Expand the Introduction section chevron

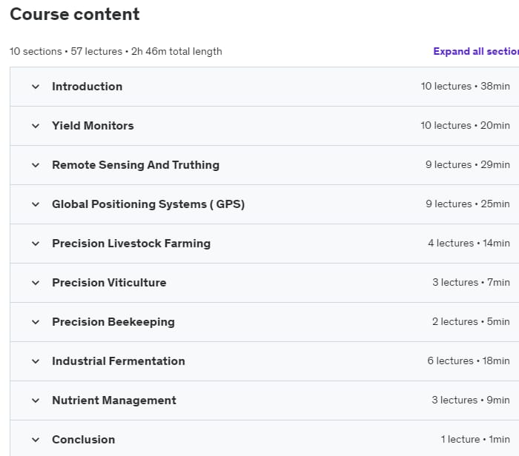[36, 87]
